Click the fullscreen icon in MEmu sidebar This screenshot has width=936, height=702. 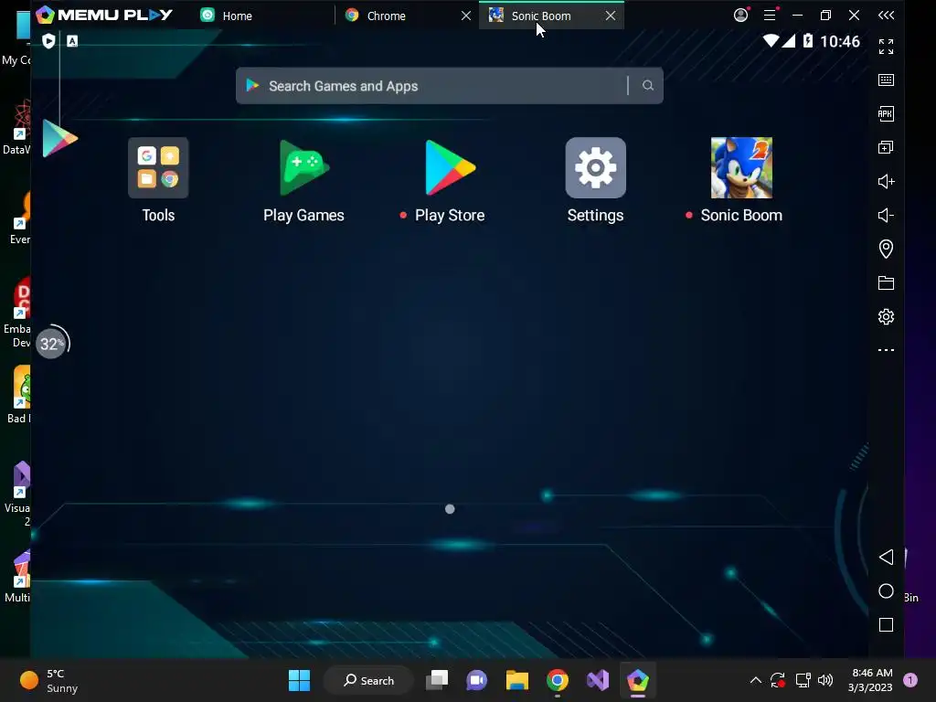[886, 47]
